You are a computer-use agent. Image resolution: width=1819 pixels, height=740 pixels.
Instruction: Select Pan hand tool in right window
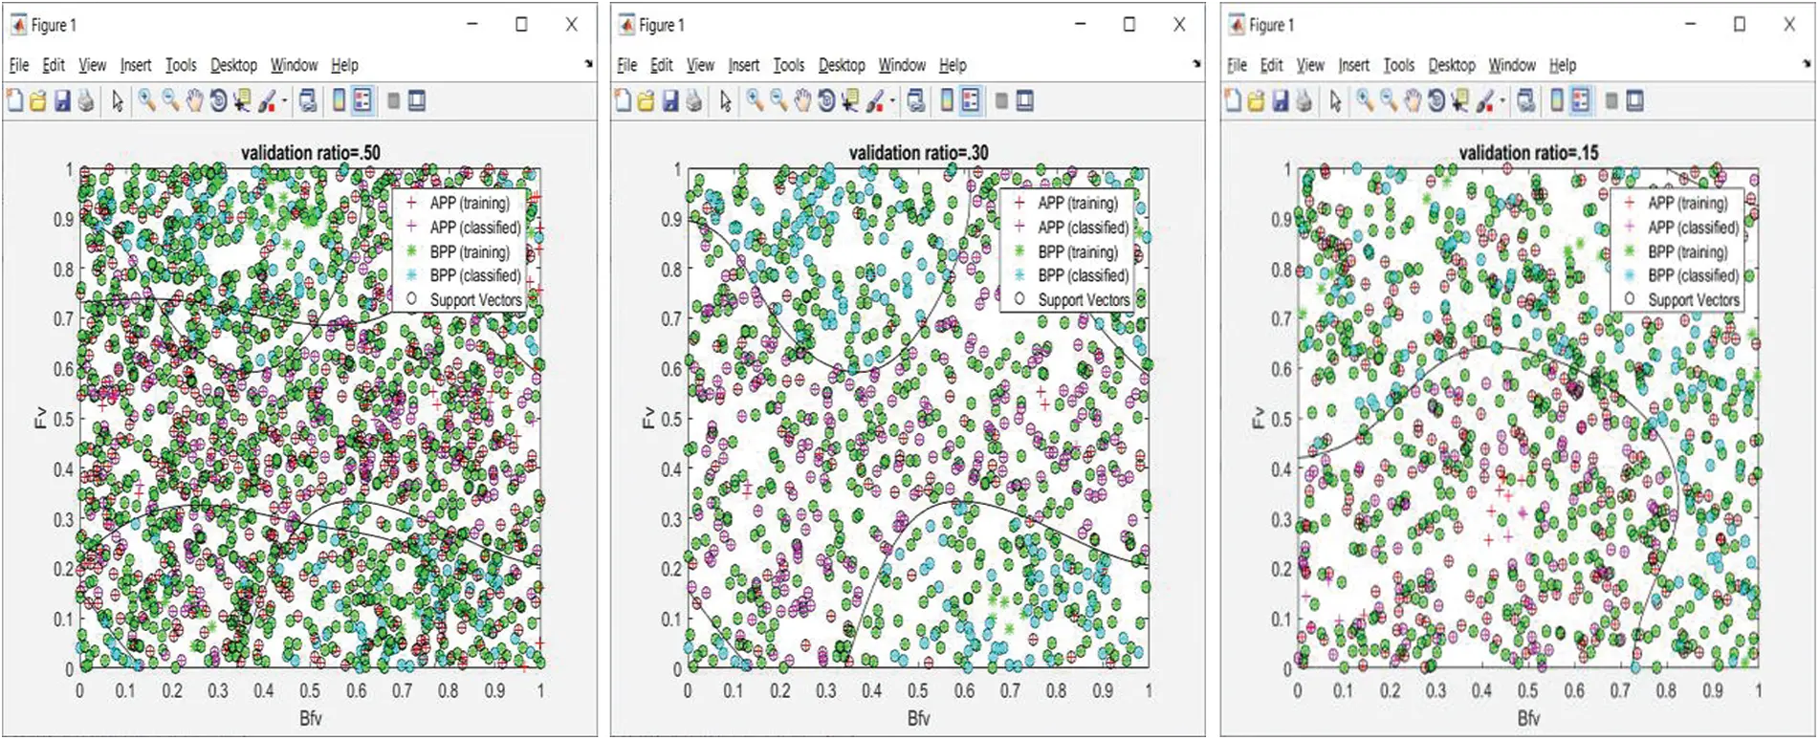point(1413,100)
